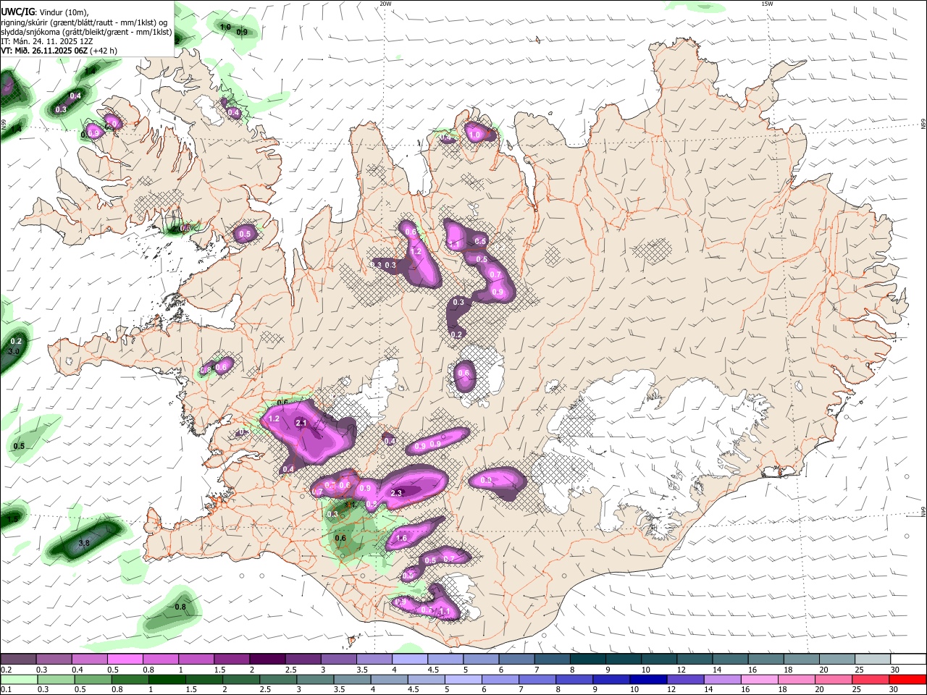Select the '(+42 h)' forecast offset text
927x695 pixels.
(104, 51)
